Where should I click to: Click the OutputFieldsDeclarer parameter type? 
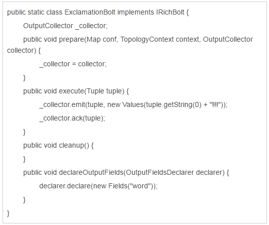point(160,172)
